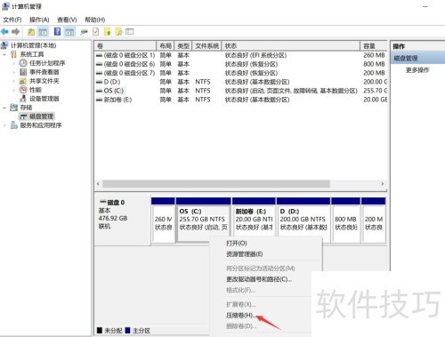The height and width of the screenshot is (337, 445).
Task: Click the yellow sheet with green arrow icon
Action: click(107, 31)
